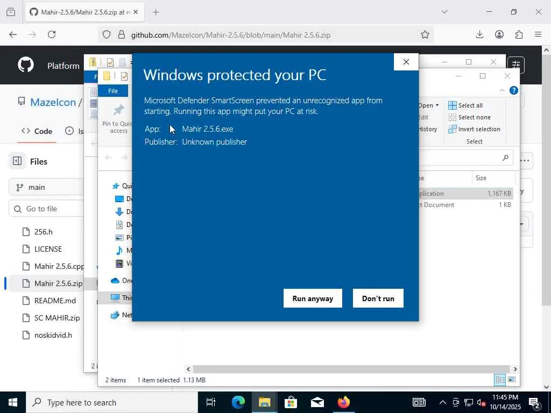Close the Mahir-2.5.6 browser tab

click(136, 12)
